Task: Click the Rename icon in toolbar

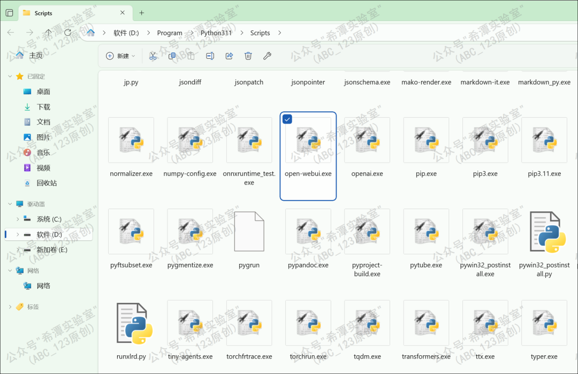Action: [x=210, y=56]
